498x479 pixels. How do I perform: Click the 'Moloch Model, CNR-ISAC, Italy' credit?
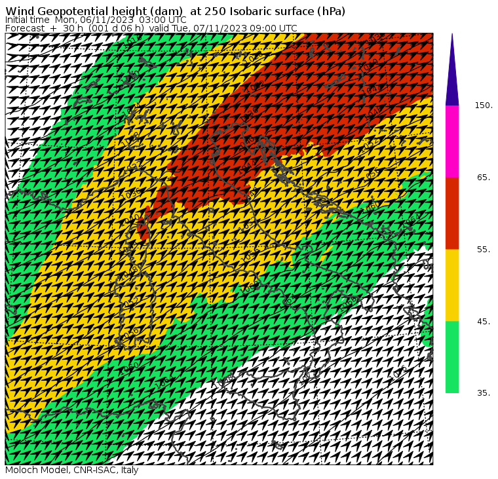[x=72, y=470]
